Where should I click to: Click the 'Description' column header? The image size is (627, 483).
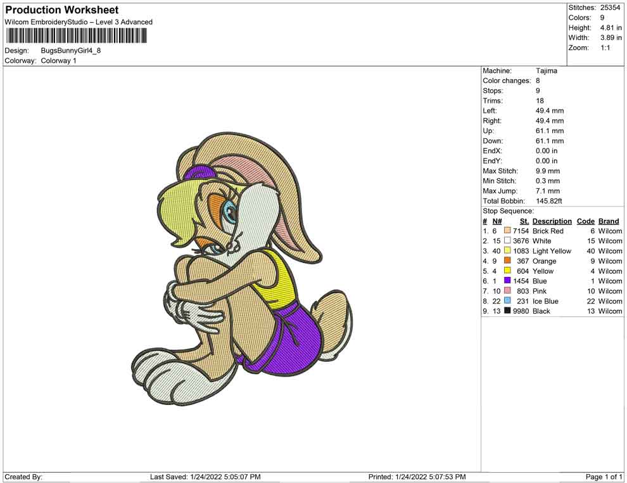tap(552, 221)
